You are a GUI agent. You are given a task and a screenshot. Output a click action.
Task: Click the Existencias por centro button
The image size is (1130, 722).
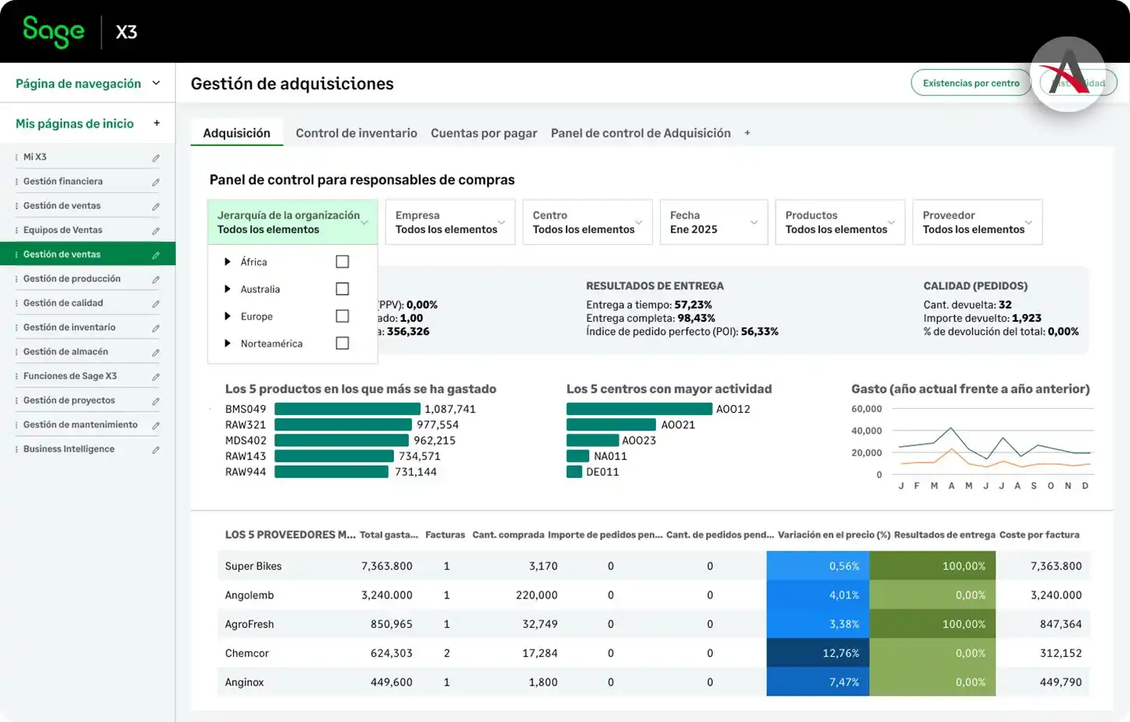point(971,83)
